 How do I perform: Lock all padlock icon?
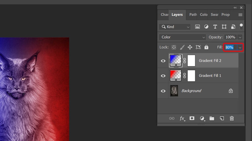[x=206, y=47]
